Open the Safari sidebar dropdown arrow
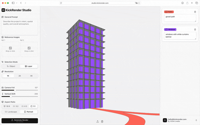200x125 pixels. coord(16,3)
